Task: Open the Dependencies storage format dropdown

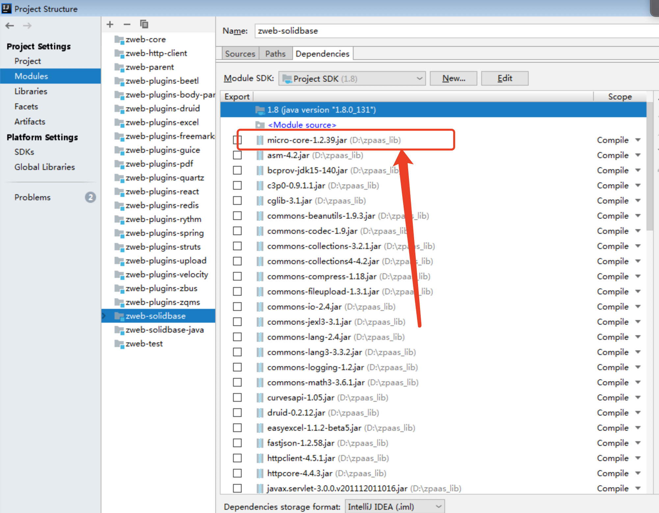Action: pos(395,506)
